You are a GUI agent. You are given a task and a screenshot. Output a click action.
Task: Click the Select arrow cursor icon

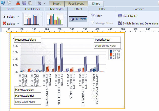tap(4, 16)
